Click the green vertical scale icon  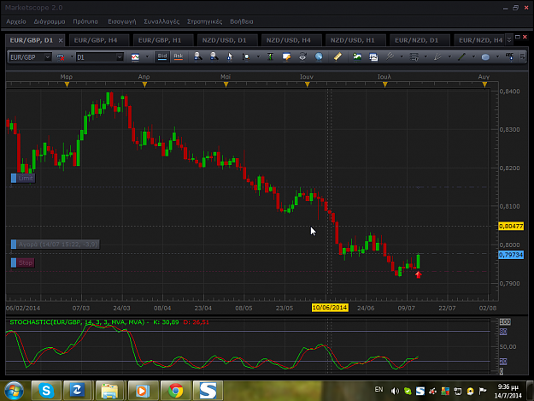tap(270, 56)
